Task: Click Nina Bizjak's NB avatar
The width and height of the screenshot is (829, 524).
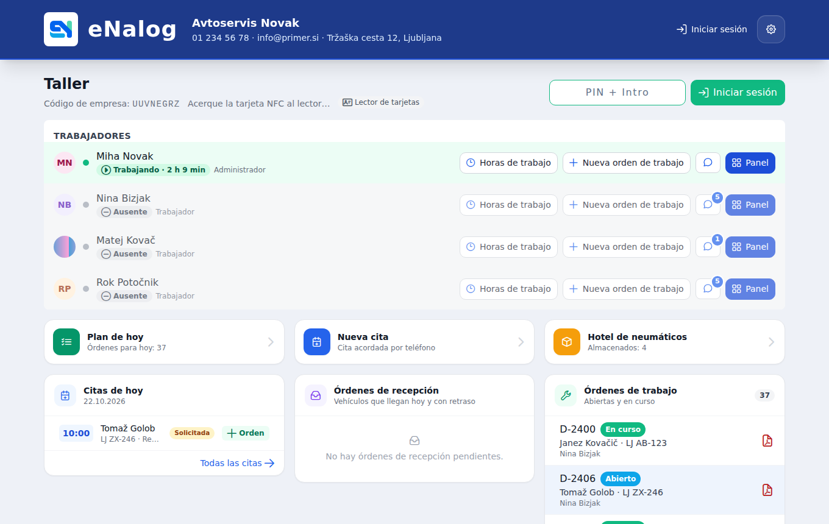Action: 65,205
